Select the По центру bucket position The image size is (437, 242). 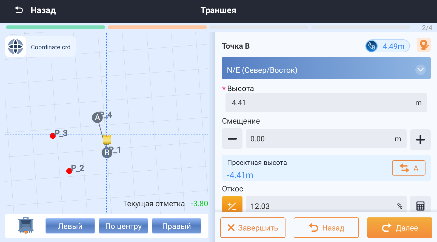[x=123, y=226]
